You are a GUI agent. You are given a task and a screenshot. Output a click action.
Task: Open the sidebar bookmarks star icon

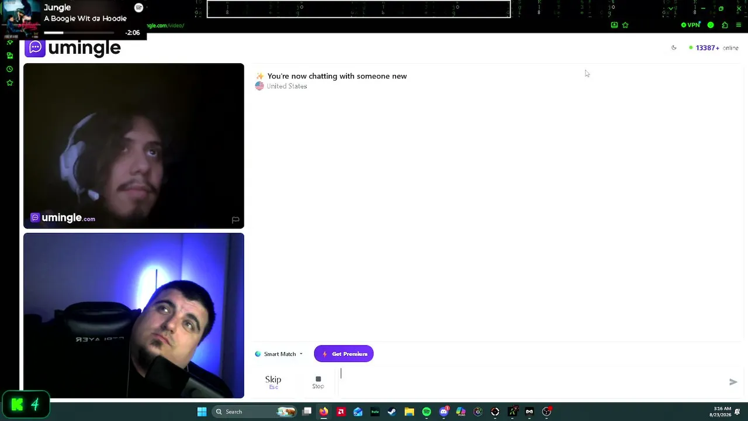coord(9,83)
